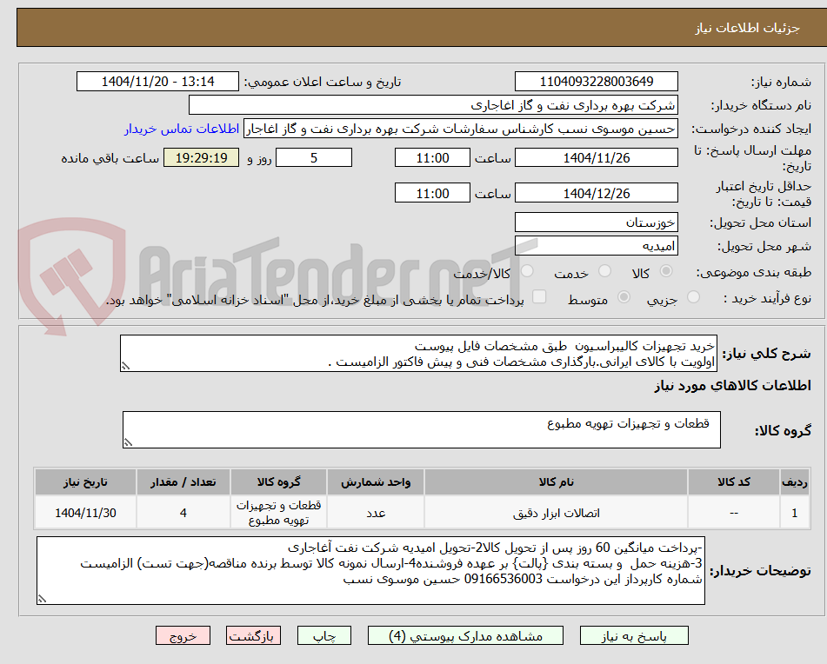The height and width of the screenshot is (664, 827).
Task: Select the خدمت radio button
Action: 604,271
